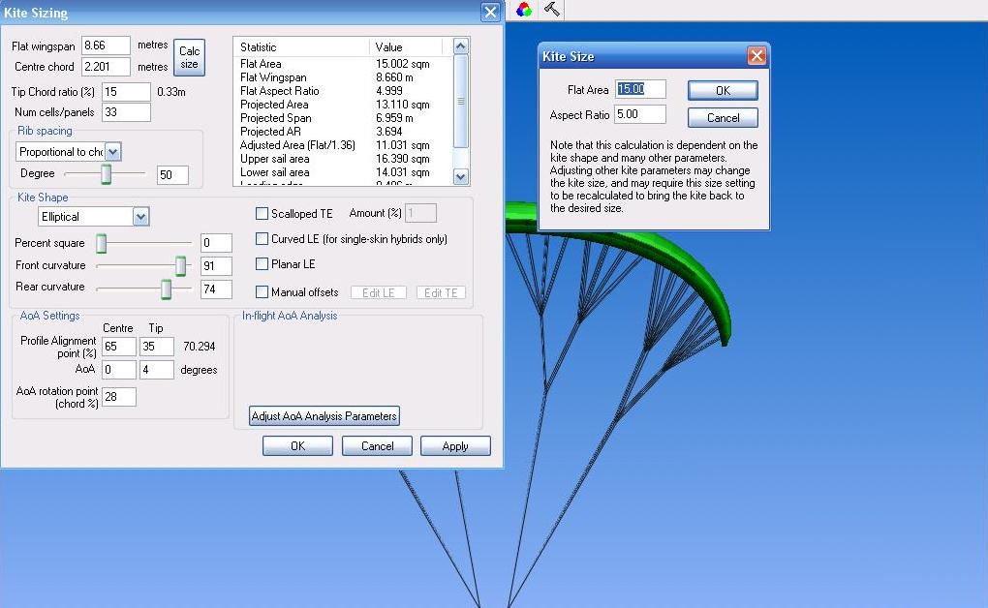Screen dimensions: 988x608
Task: Click Apply in Kite Sizing dialog
Action: 455,446
